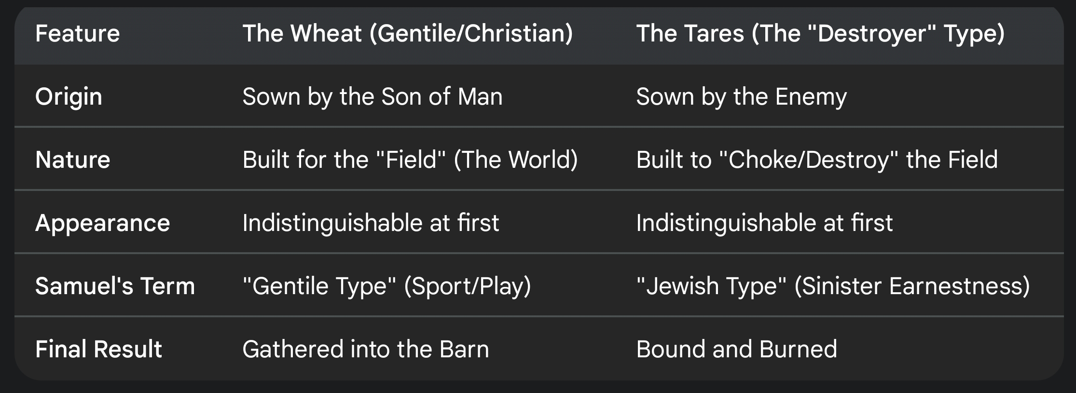Select the Bound and Burned cell
The width and height of the screenshot is (1076, 393).
click(x=736, y=349)
